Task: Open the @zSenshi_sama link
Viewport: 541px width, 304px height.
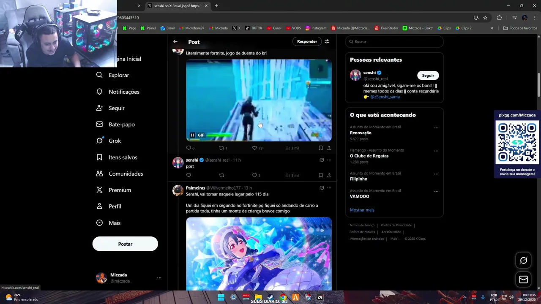Action: tap(385, 97)
